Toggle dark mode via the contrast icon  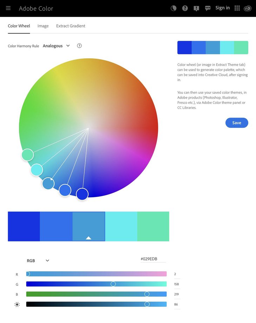173,8
